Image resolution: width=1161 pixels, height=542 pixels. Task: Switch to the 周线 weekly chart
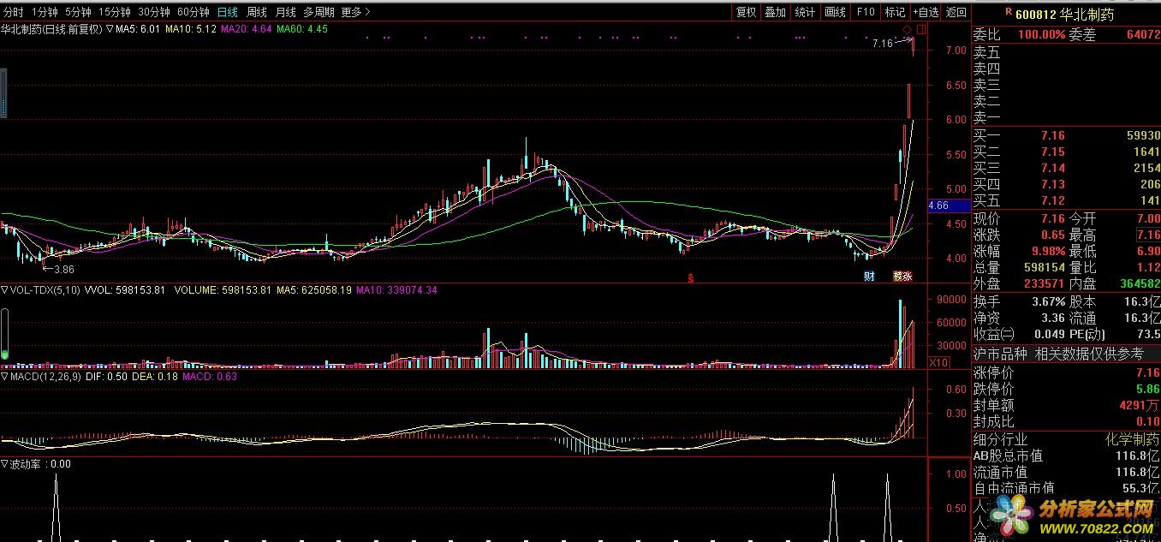(257, 12)
